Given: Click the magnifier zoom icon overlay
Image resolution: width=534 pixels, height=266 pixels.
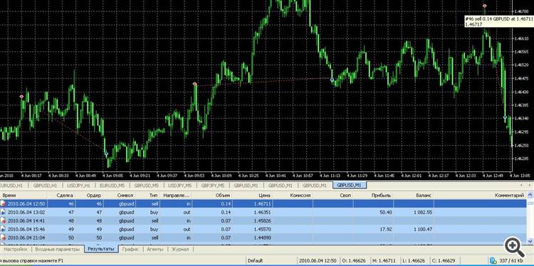Looking at the screenshot, I should [515, 247].
